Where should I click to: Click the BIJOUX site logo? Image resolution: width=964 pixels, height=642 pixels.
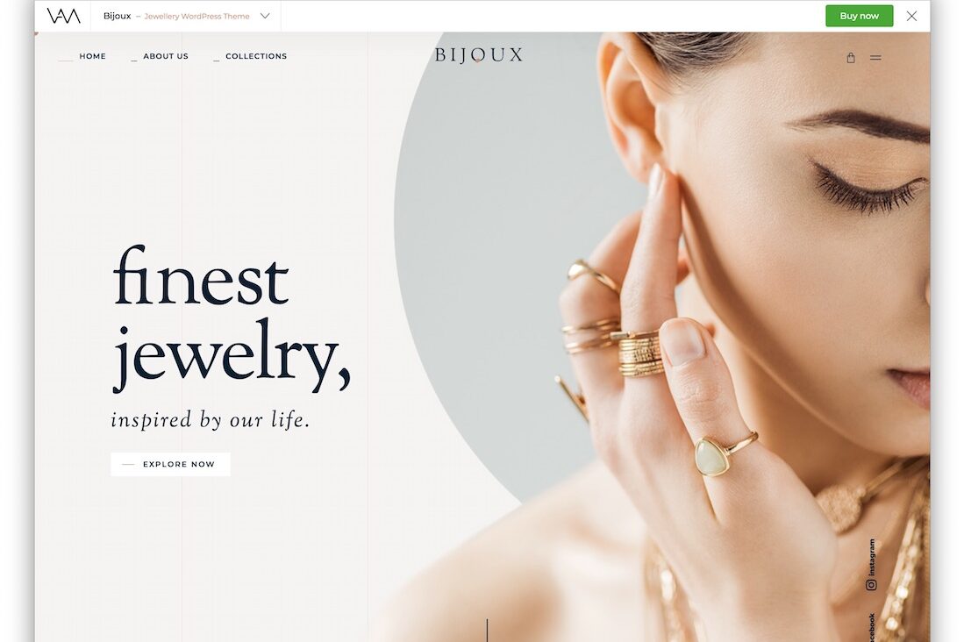pyautogui.click(x=479, y=55)
